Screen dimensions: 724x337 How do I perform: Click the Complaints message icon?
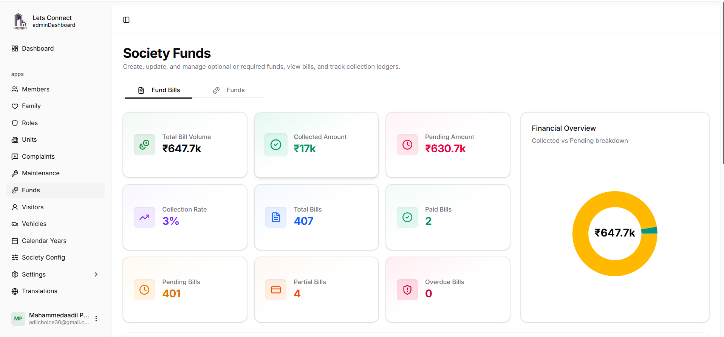[x=15, y=156]
